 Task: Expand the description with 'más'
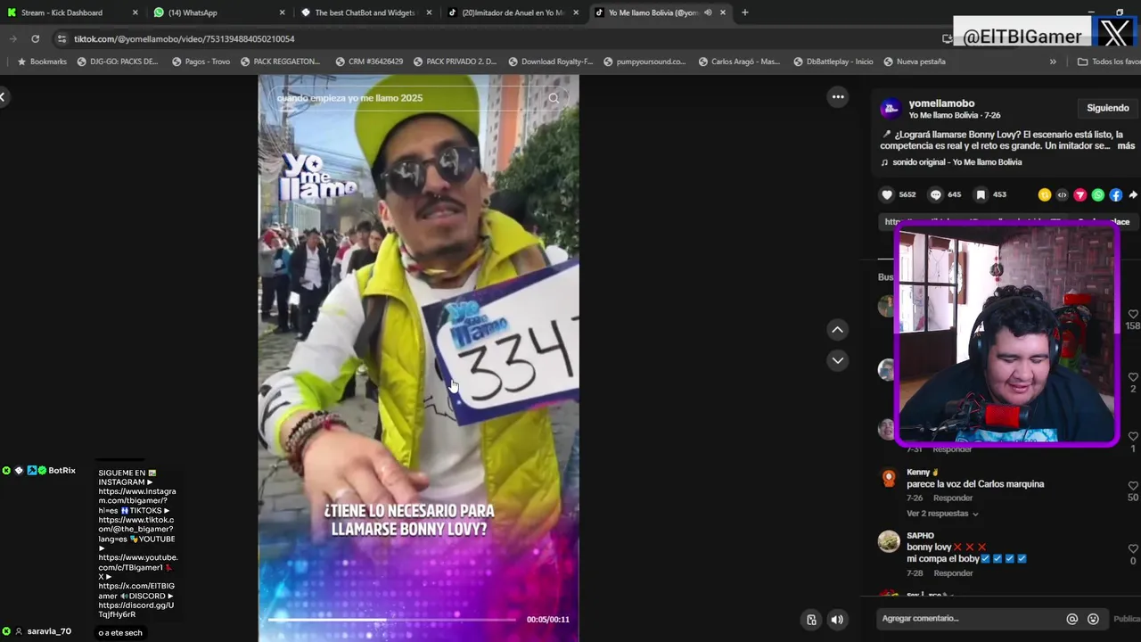click(x=1126, y=145)
